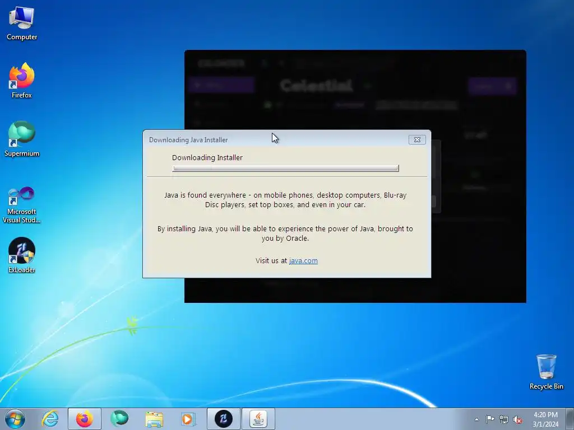This screenshot has height=430, width=574.
Task: Click the Downloading Installer progress bar
Action: 285,168
